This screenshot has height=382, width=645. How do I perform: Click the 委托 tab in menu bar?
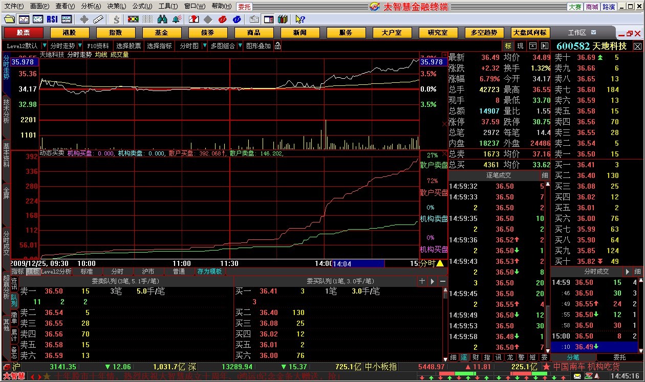tap(244, 7)
